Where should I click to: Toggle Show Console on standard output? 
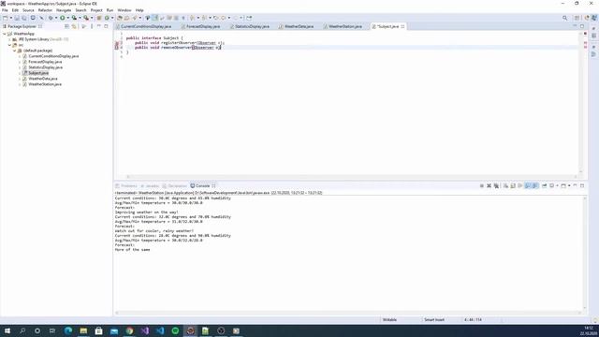click(528, 185)
